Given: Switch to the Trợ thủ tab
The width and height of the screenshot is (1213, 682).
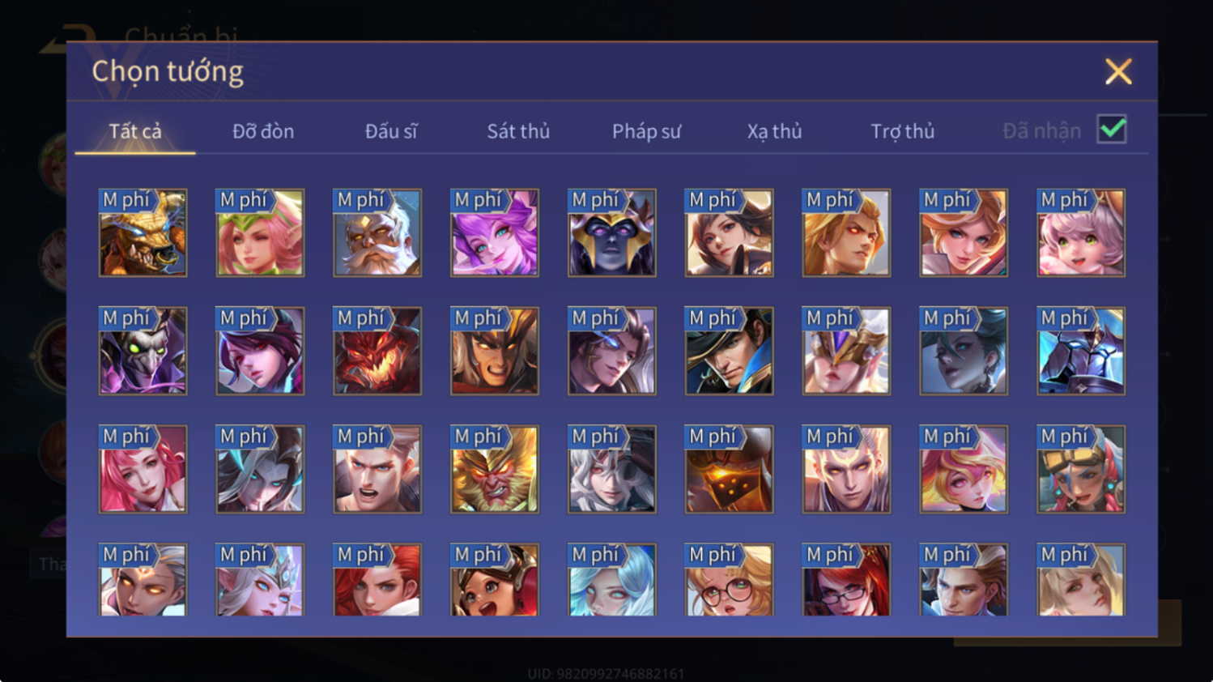Looking at the screenshot, I should click(902, 131).
